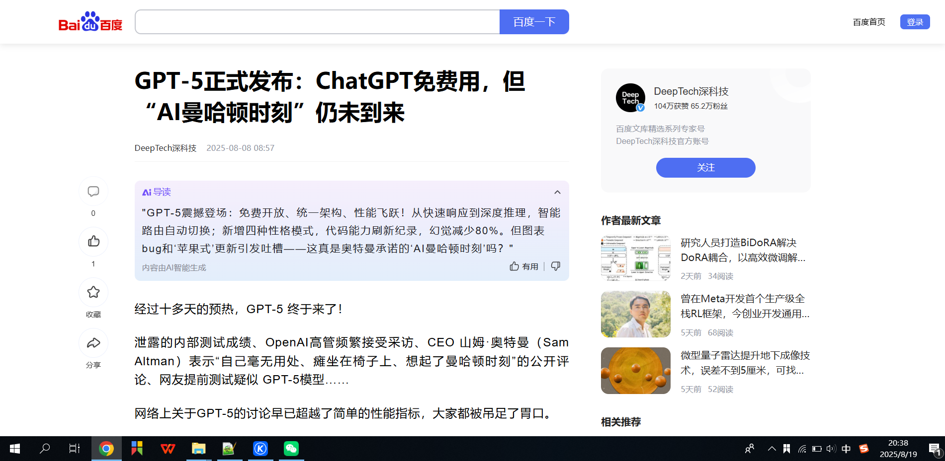Screen dimensions: 945x461
Task: Click the thumbnail of man outdoors
Action: click(x=636, y=314)
